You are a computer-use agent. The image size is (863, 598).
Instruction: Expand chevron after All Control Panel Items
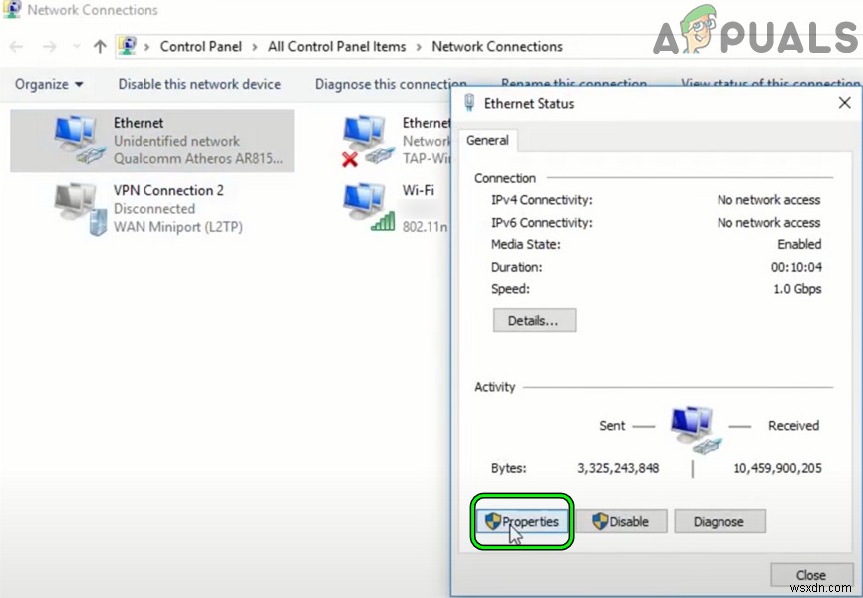click(x=419, y=47)
